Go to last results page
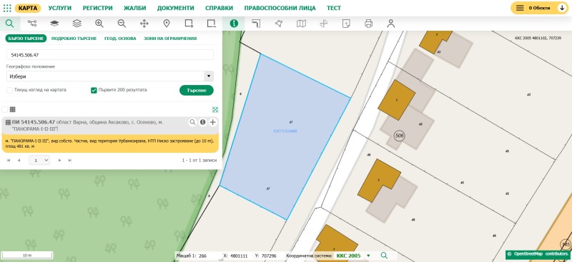Viewport: 572px width, 262px height. (70, 160)
